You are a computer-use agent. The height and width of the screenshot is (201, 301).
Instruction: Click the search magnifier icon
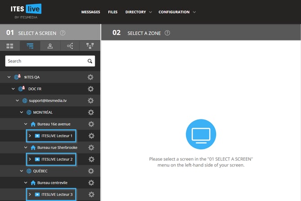tap(90, 61)
